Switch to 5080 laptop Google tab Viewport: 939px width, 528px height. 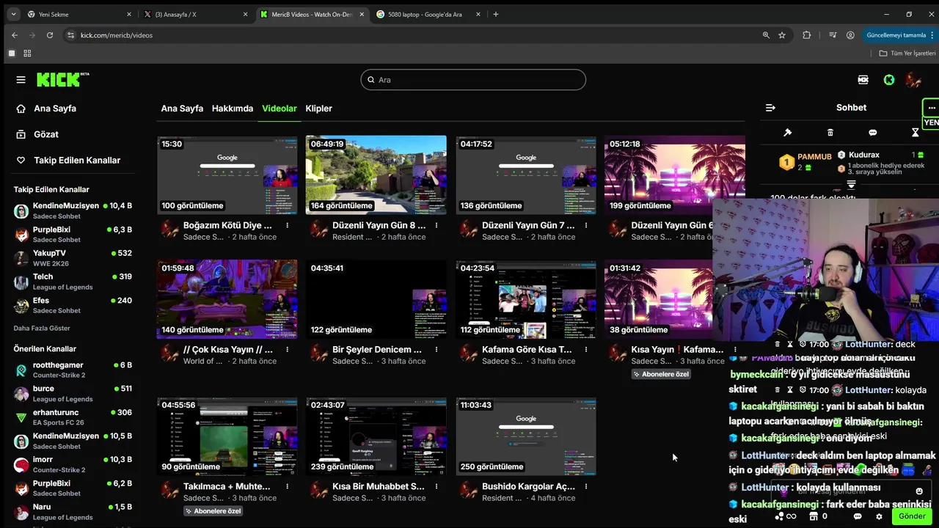428,14
